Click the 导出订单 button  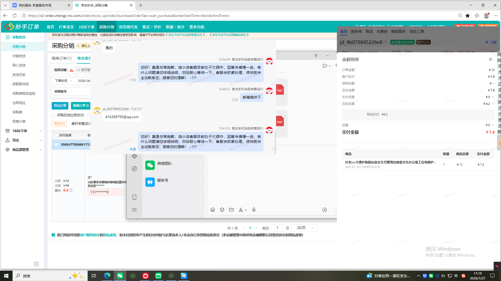click(x=60, y=106)
